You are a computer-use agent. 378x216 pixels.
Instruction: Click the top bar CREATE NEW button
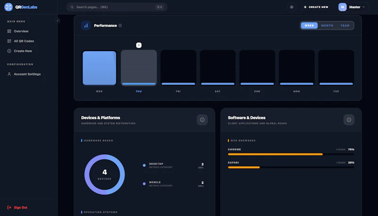pyautogui.click(x=316, y=7)
